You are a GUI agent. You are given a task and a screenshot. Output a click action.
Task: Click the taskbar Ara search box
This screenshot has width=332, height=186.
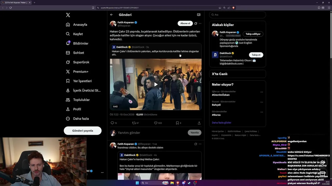coord(155,183)
